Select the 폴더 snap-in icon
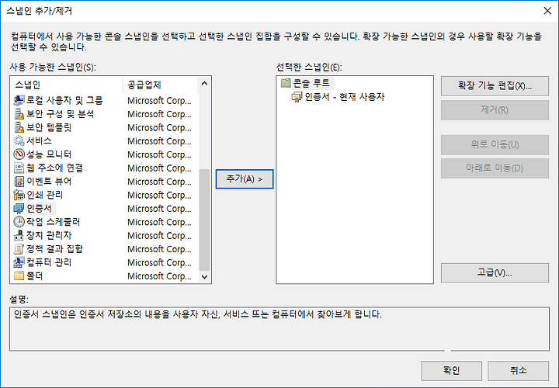This screenshot has height=388, width=559. pos(19,275)
